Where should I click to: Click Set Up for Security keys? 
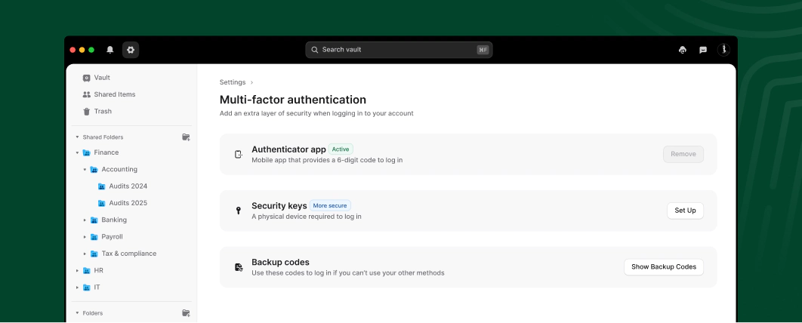pos(685,211)
